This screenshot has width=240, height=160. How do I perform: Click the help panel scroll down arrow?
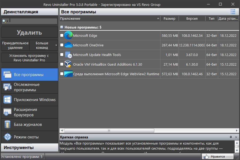click(x=237, y=150)
